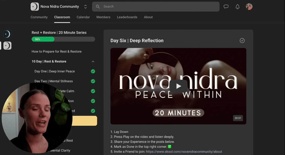Open Rest + Restore | 20 Minute Series title
This screenshot has width=285, height=155.
(59, 33)
